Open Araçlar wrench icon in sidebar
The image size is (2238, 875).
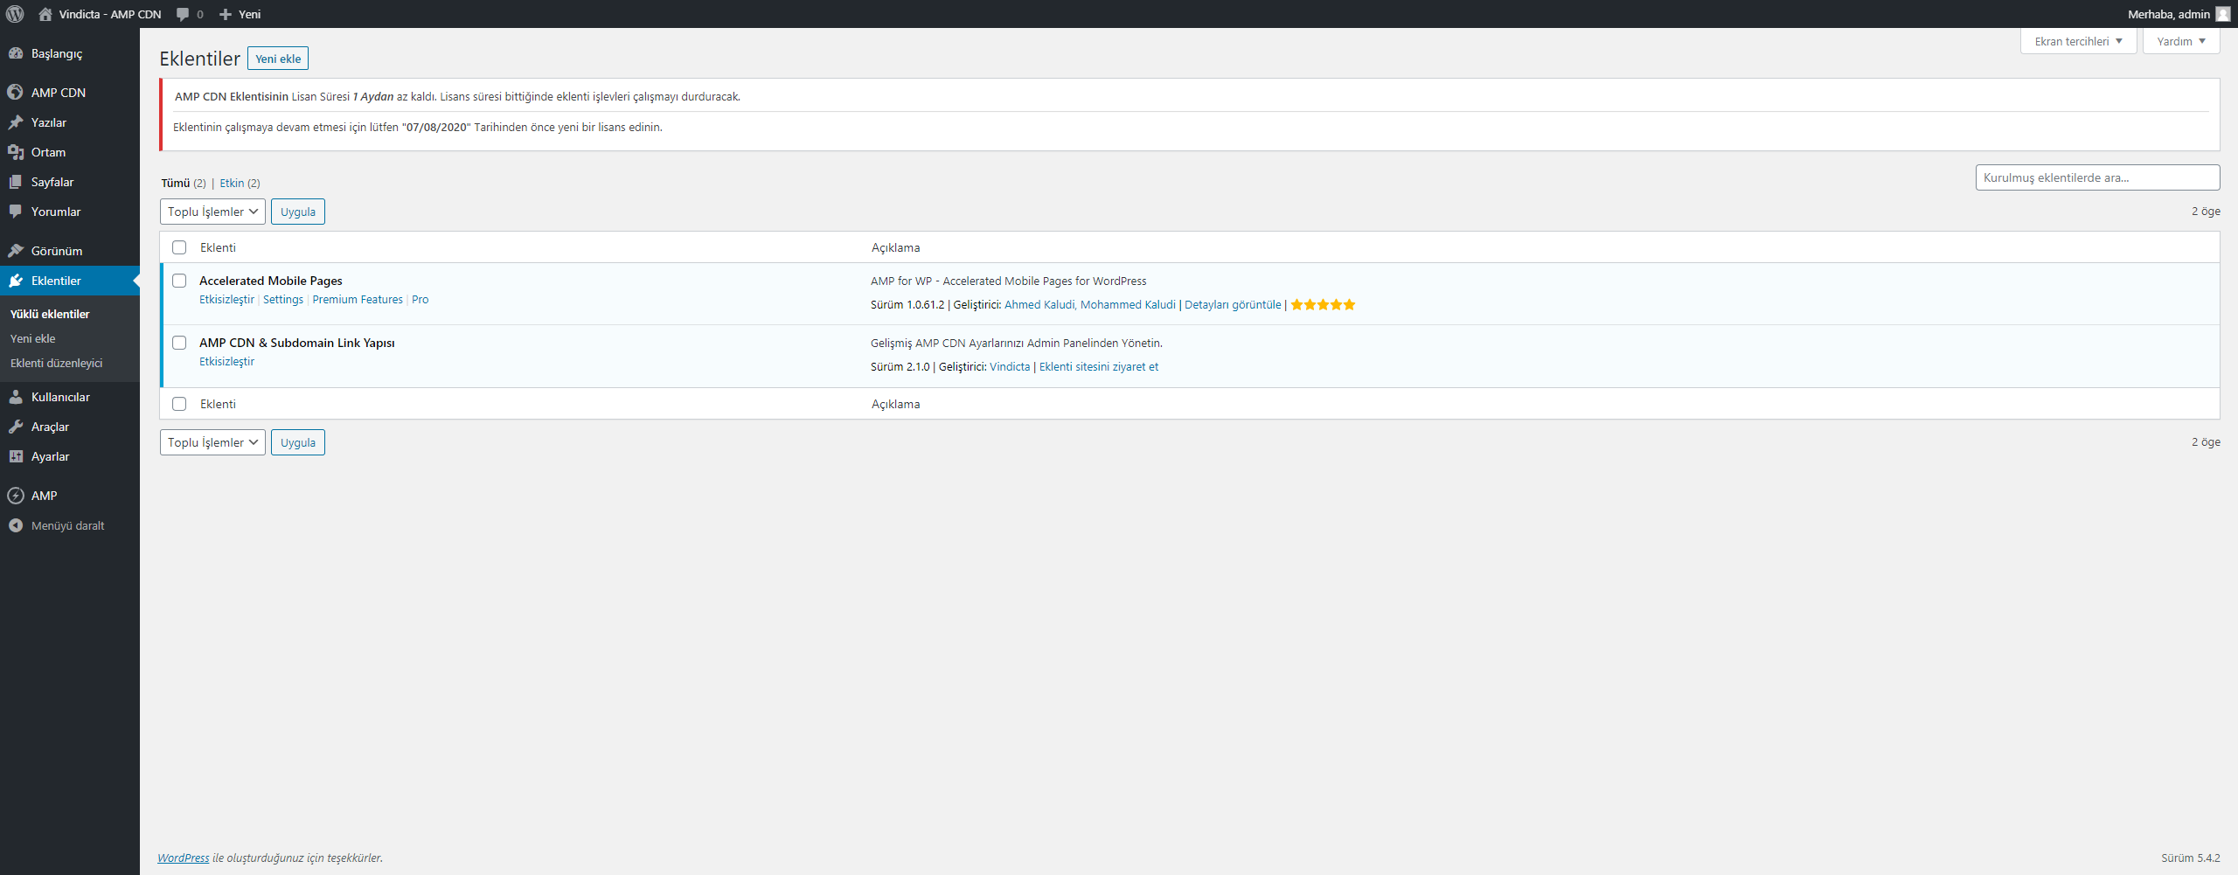[15, 427]
